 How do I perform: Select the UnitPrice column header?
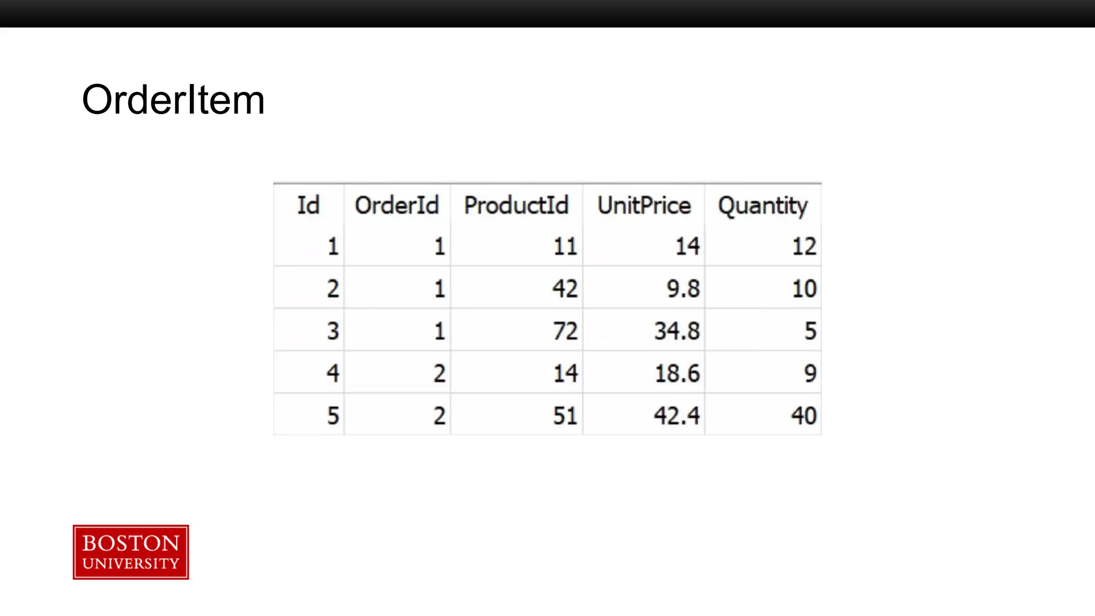pyautogui.click(x=644, y=205)
